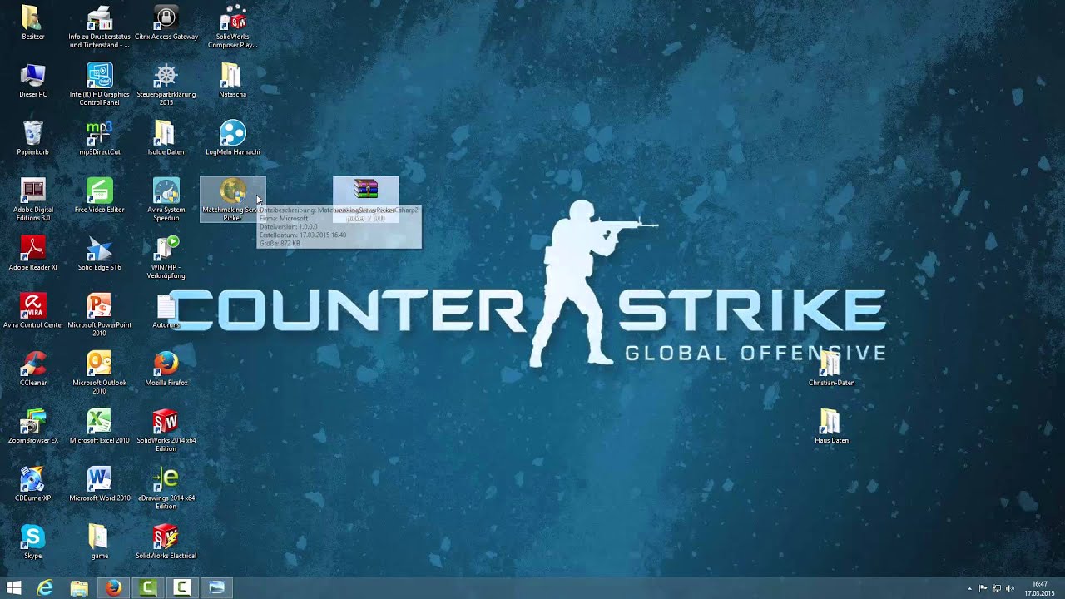The height and width of the screenshot is (599, 1065).
Task: Launch Internet Explorer from the taskbar
Action: [45, 588]
